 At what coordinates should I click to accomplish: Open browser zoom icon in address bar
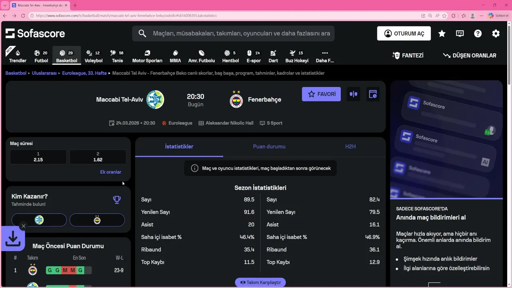pos(430,16)
